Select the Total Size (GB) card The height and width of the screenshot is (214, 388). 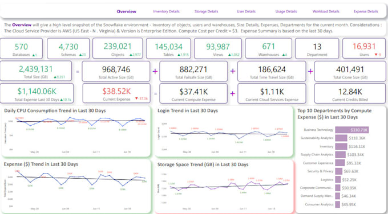point(36,71)
